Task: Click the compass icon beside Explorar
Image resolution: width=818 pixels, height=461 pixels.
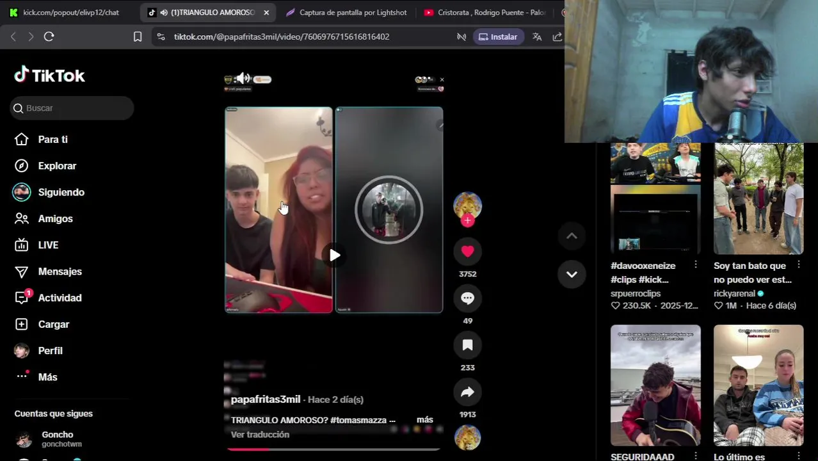Action: [x=22, y=166]
